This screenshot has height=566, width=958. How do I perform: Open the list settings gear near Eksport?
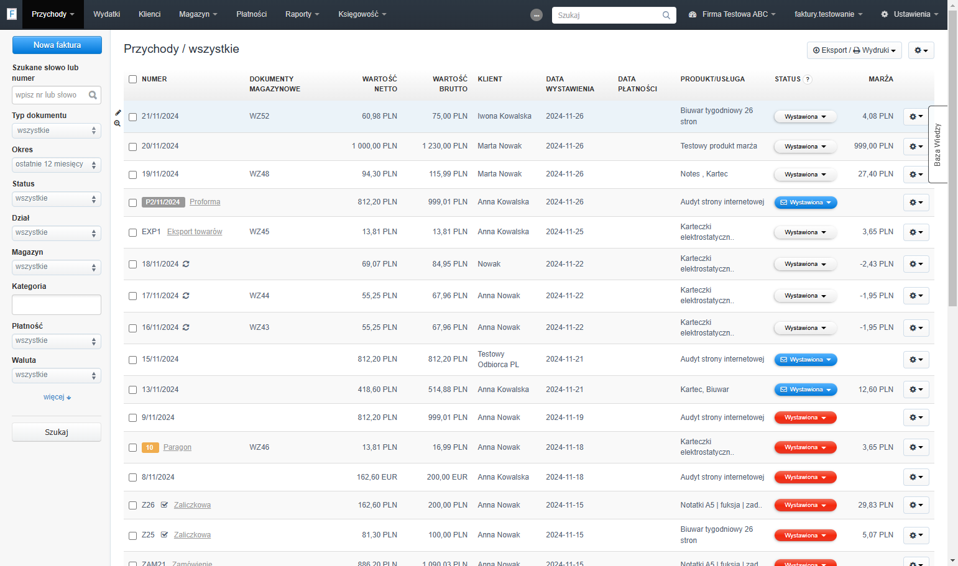(921, 50)
